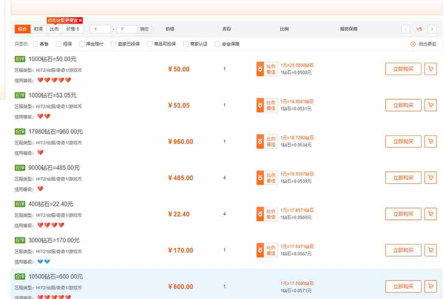Add the ¥50.00 listing to cart
The width and height of the screenshot is (444, 299).
430,69
